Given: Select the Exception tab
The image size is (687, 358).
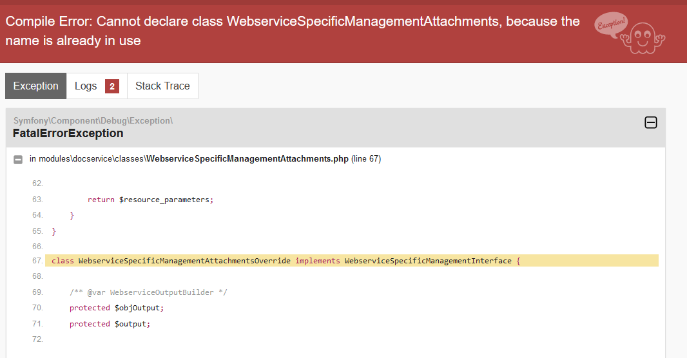Looking at the screenshot, I should coord(35,86).
